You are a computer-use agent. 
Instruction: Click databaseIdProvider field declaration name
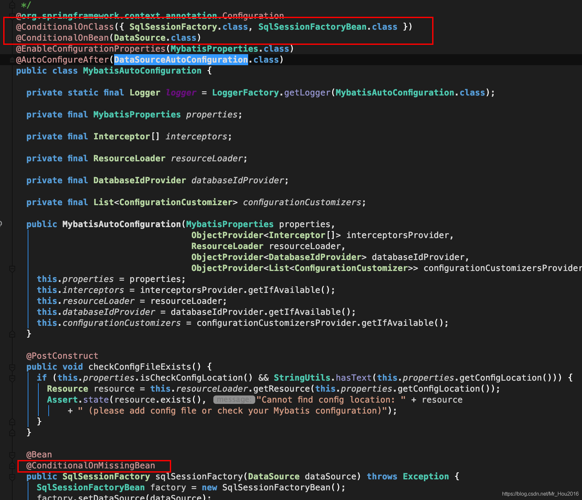point(238,180)
